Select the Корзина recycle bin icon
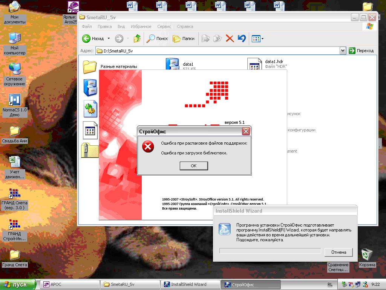The image size is (386, 290). point(367,258)
